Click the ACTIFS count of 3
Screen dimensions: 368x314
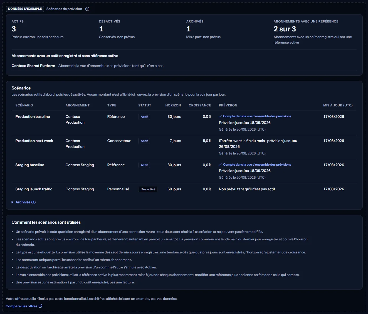pyautogui.click(x=14, y=29)
